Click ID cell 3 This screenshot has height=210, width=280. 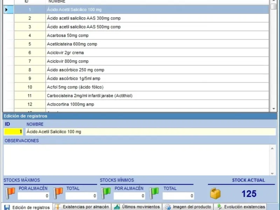(30, 27)
